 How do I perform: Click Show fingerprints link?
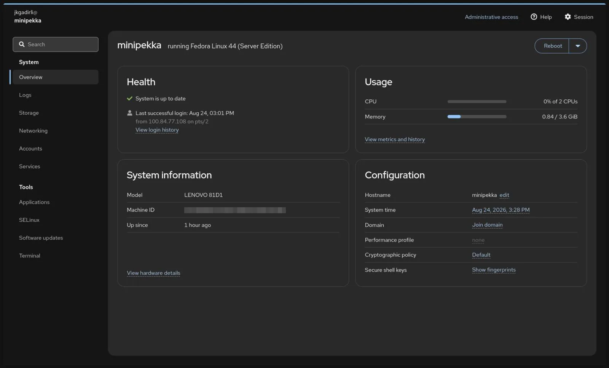click(494, 270)
